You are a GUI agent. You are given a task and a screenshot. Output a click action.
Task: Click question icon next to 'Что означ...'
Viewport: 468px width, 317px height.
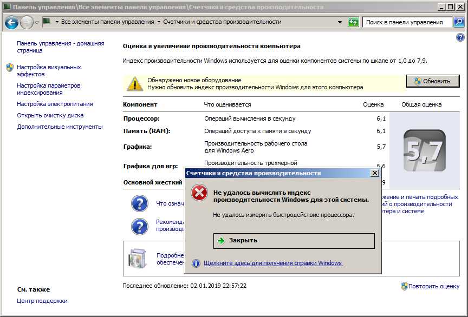click(x=139, y=203)
